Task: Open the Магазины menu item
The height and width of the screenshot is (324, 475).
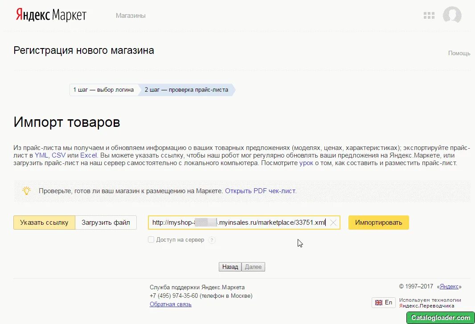Action: click(x=131, y=16)
